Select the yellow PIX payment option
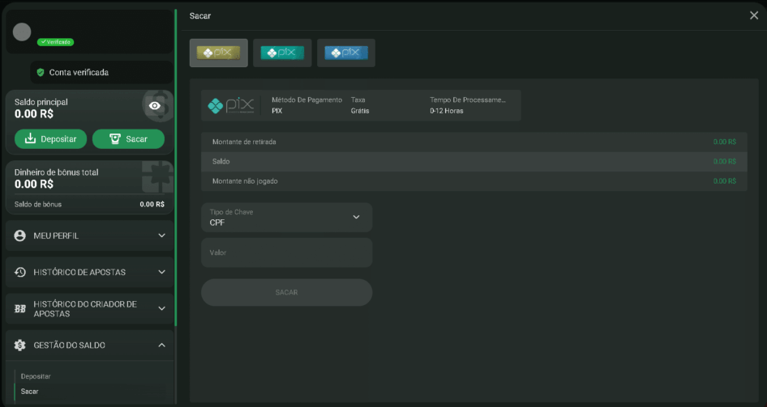The height and width of the screenshot is (407, 767). (x=219, y=53)
